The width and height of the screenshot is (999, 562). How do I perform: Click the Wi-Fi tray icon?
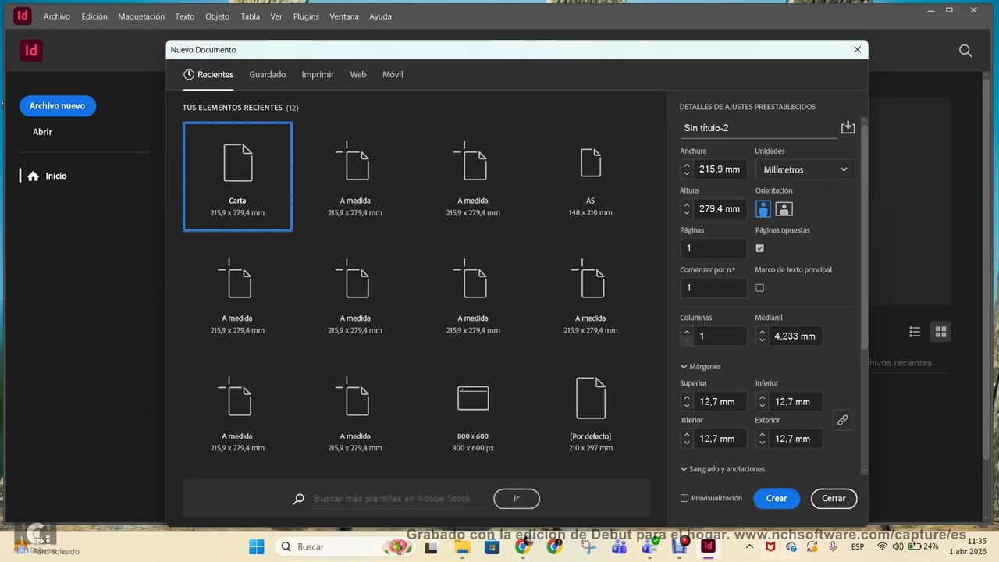pyautogui.click(x=883, y=546)
